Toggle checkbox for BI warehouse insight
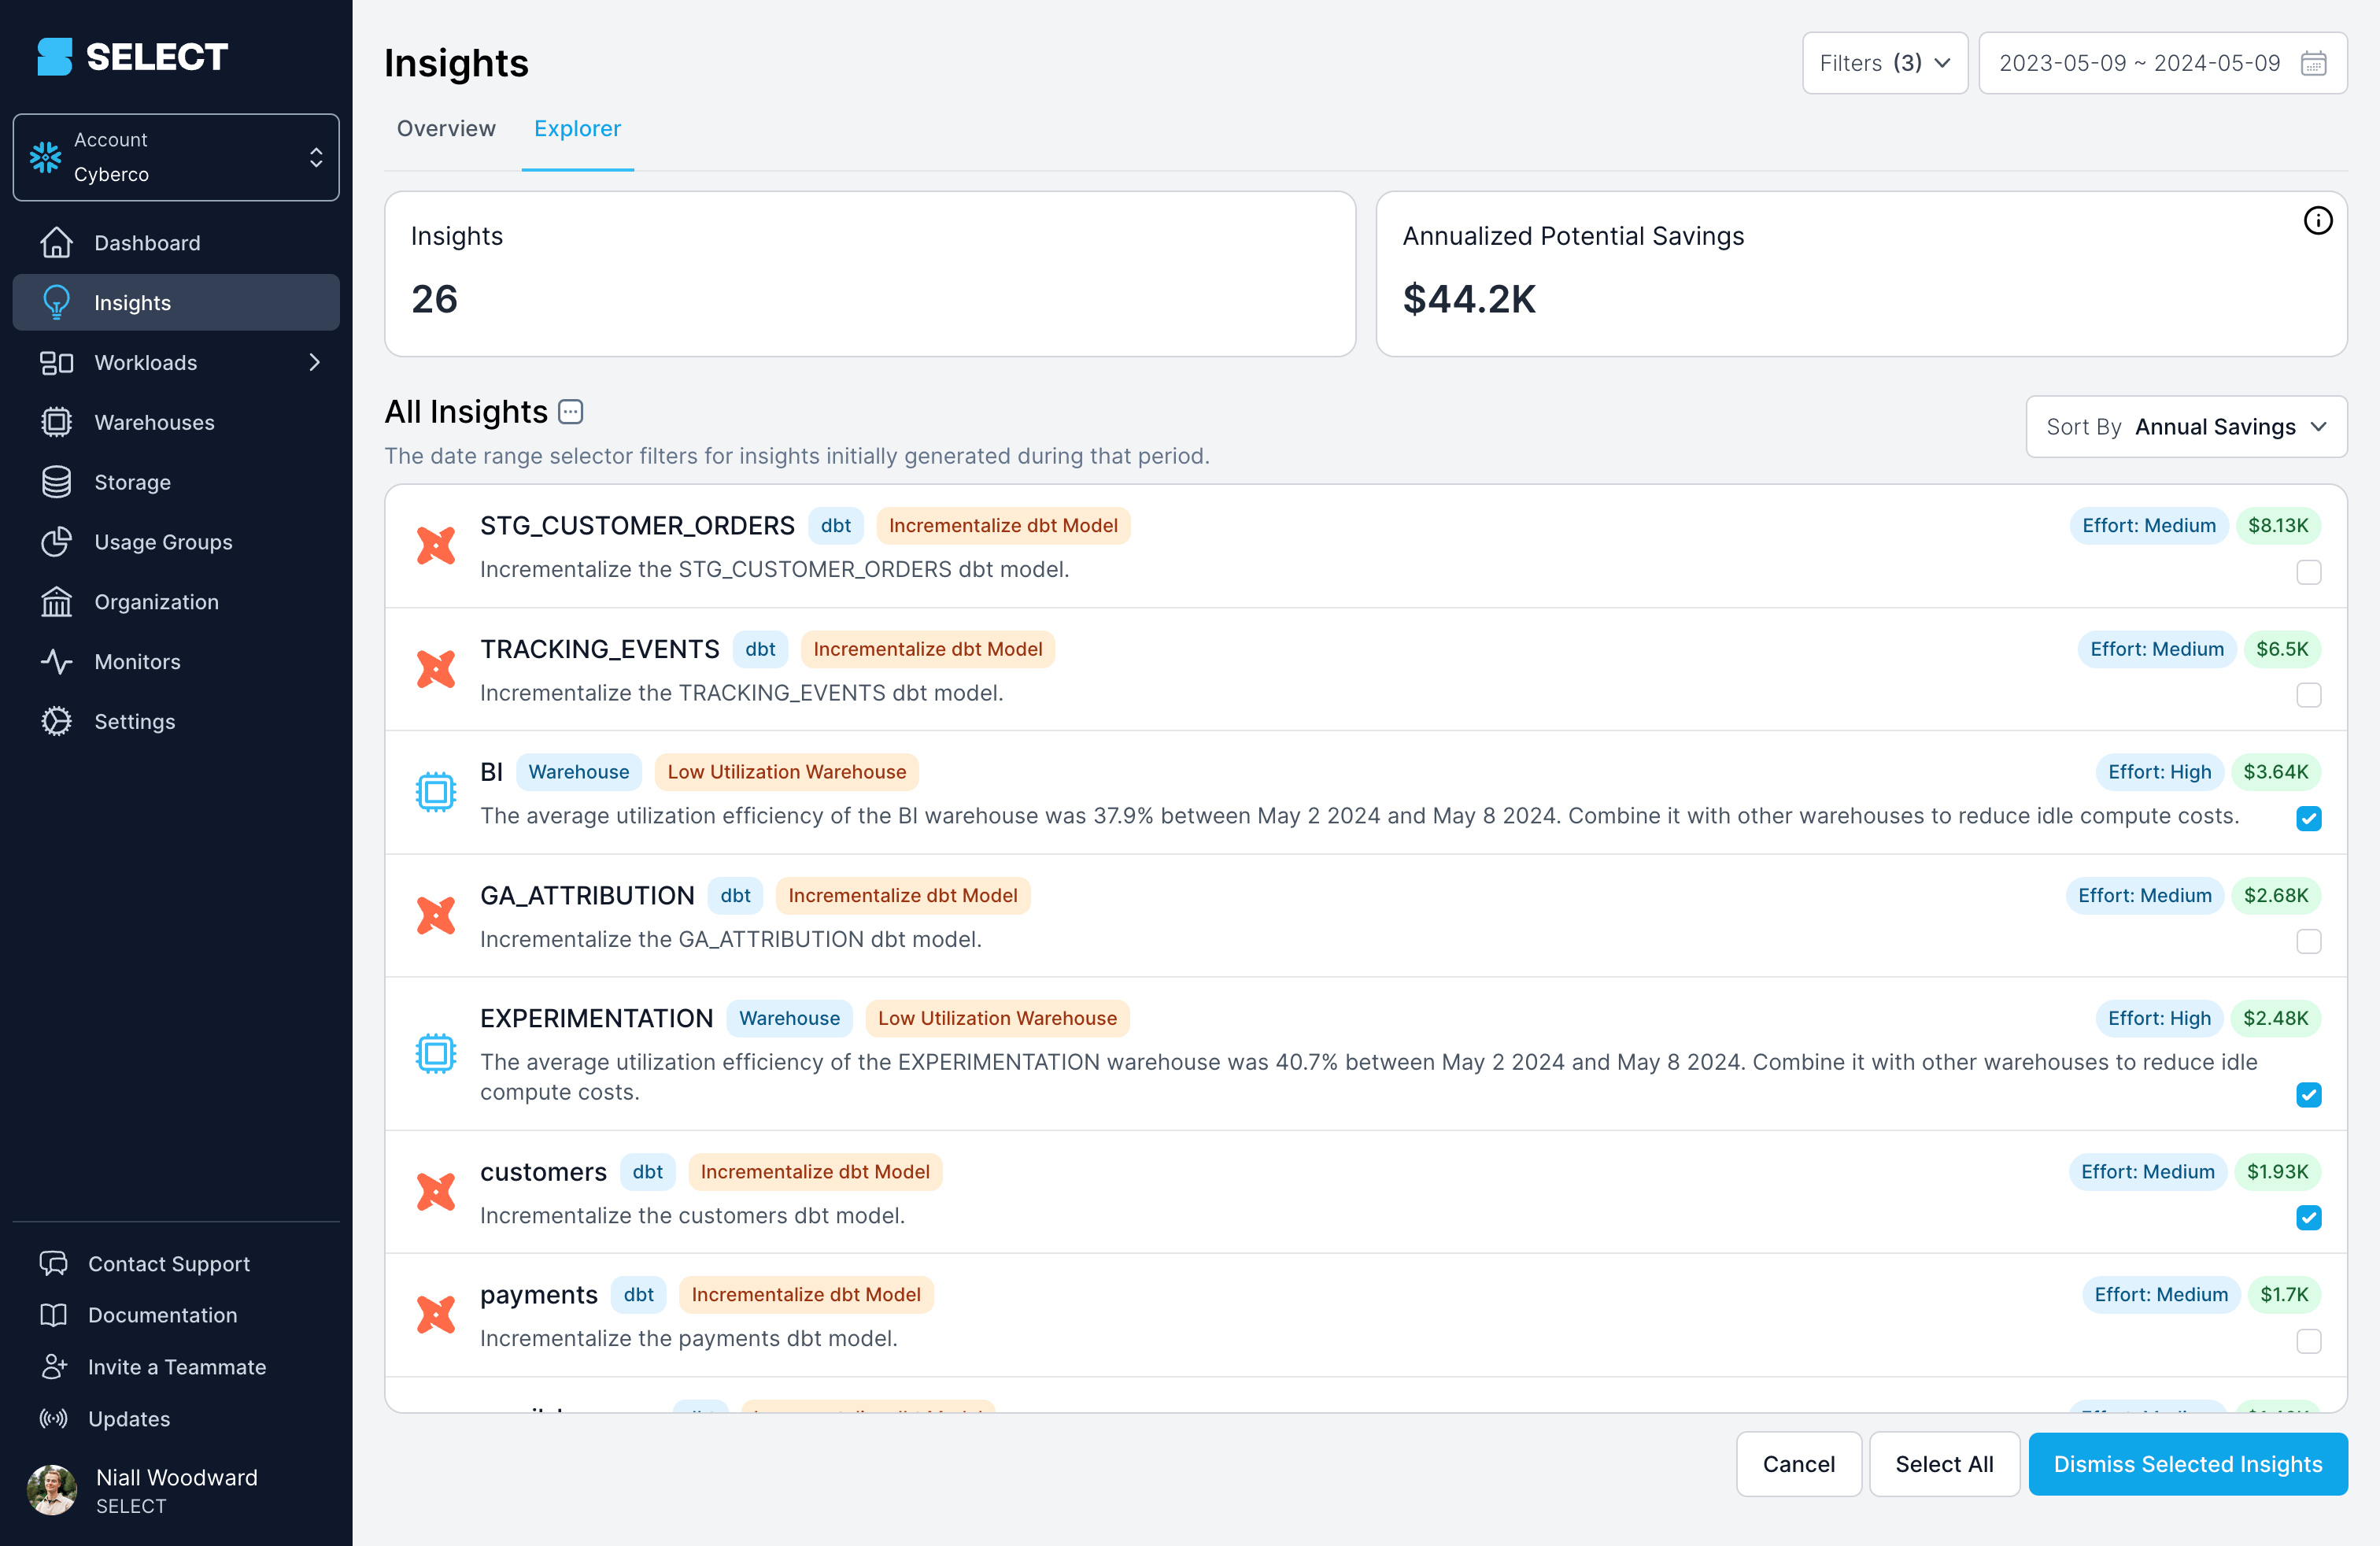Viewport: 2380px width, 1546px height. coord(2309,819)
